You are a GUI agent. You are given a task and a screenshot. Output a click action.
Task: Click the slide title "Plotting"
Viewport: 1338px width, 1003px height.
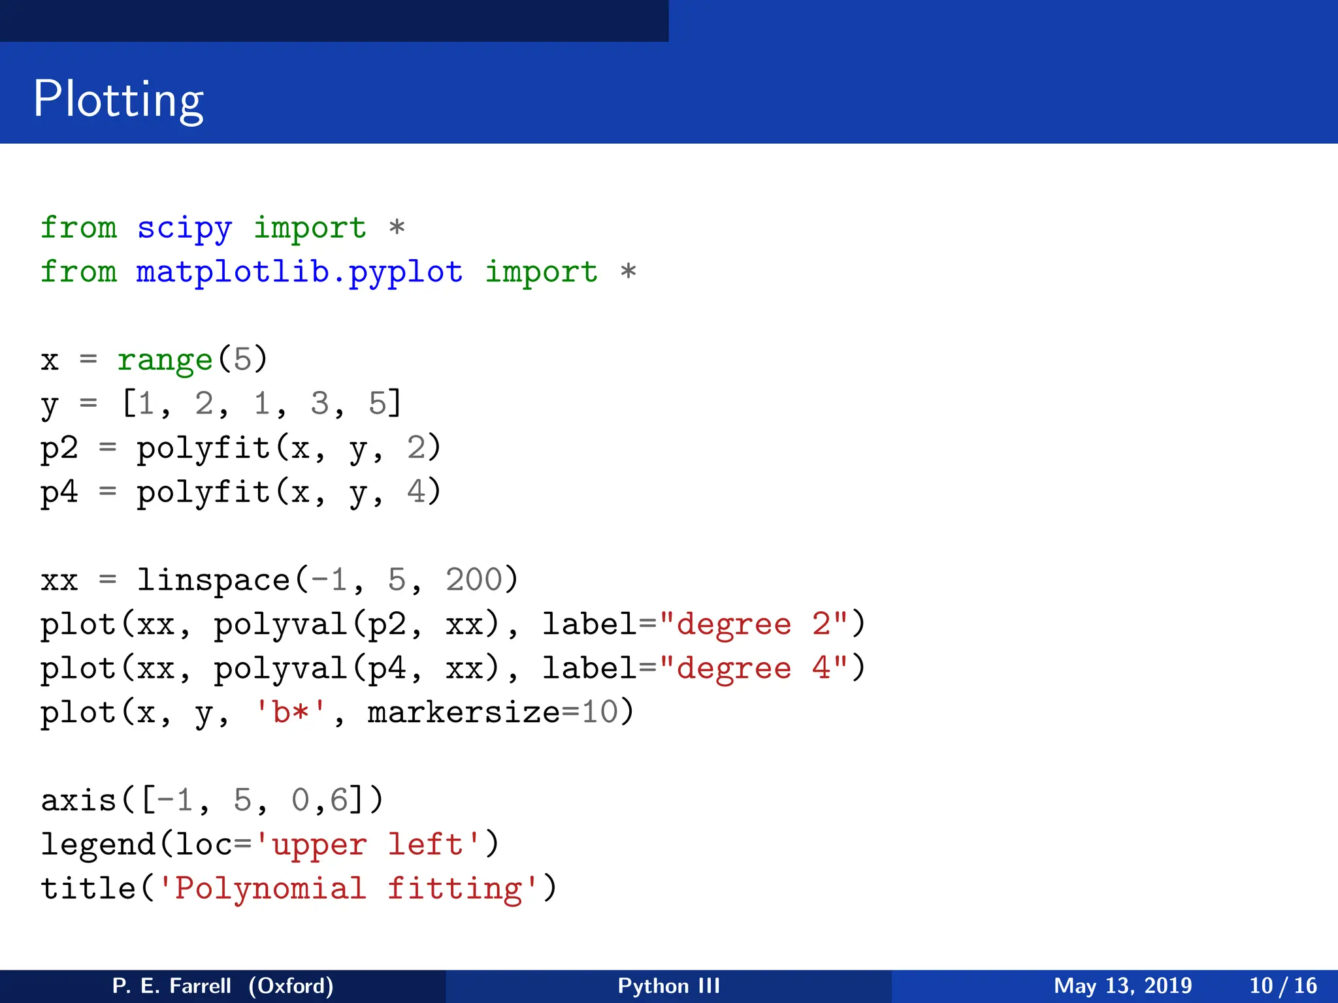(x=118, y=99)
